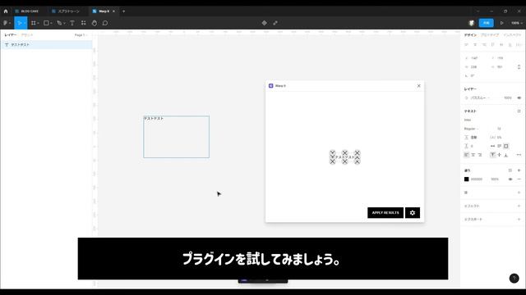Viewport: 526px width, 295px height.
Task: Select the Move tool
Action: (20, 23)
